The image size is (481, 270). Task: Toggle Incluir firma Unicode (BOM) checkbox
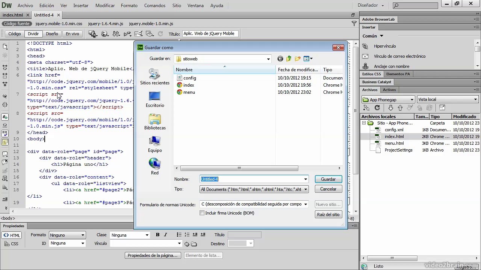pos(202,213)
